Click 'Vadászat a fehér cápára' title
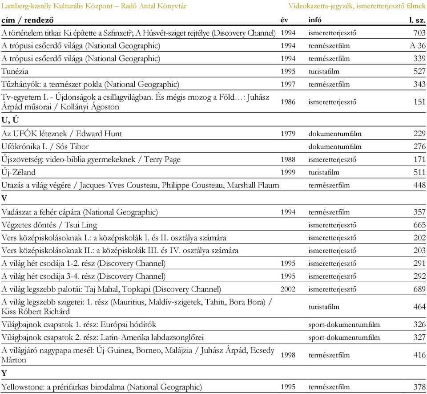Viewport: 427px width, 394px height. tap(41, 212)
